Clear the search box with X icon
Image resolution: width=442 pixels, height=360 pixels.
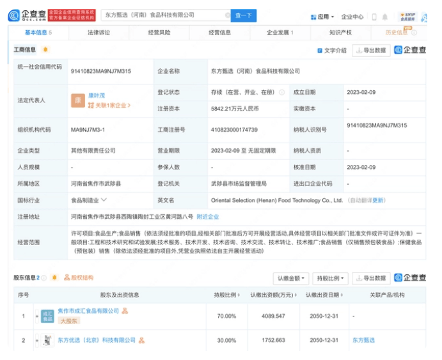(x=227, y=15)
